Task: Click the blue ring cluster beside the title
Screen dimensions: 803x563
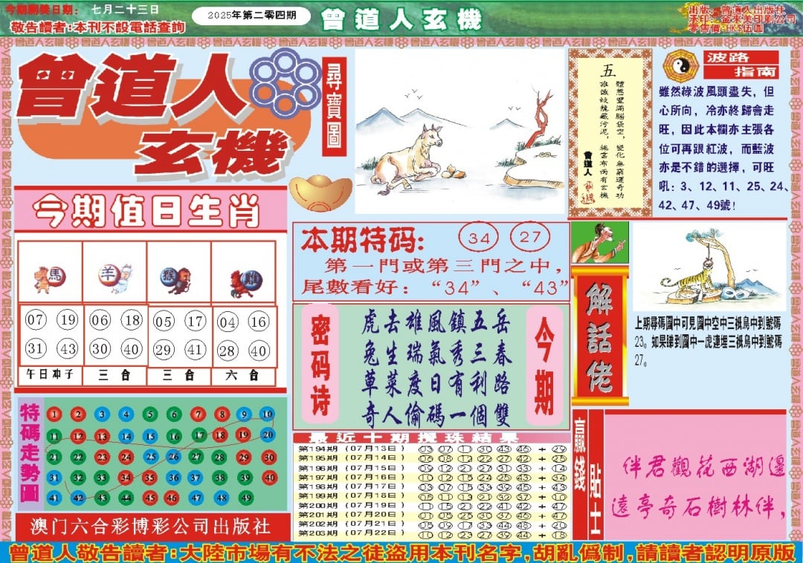Action: 284,83
